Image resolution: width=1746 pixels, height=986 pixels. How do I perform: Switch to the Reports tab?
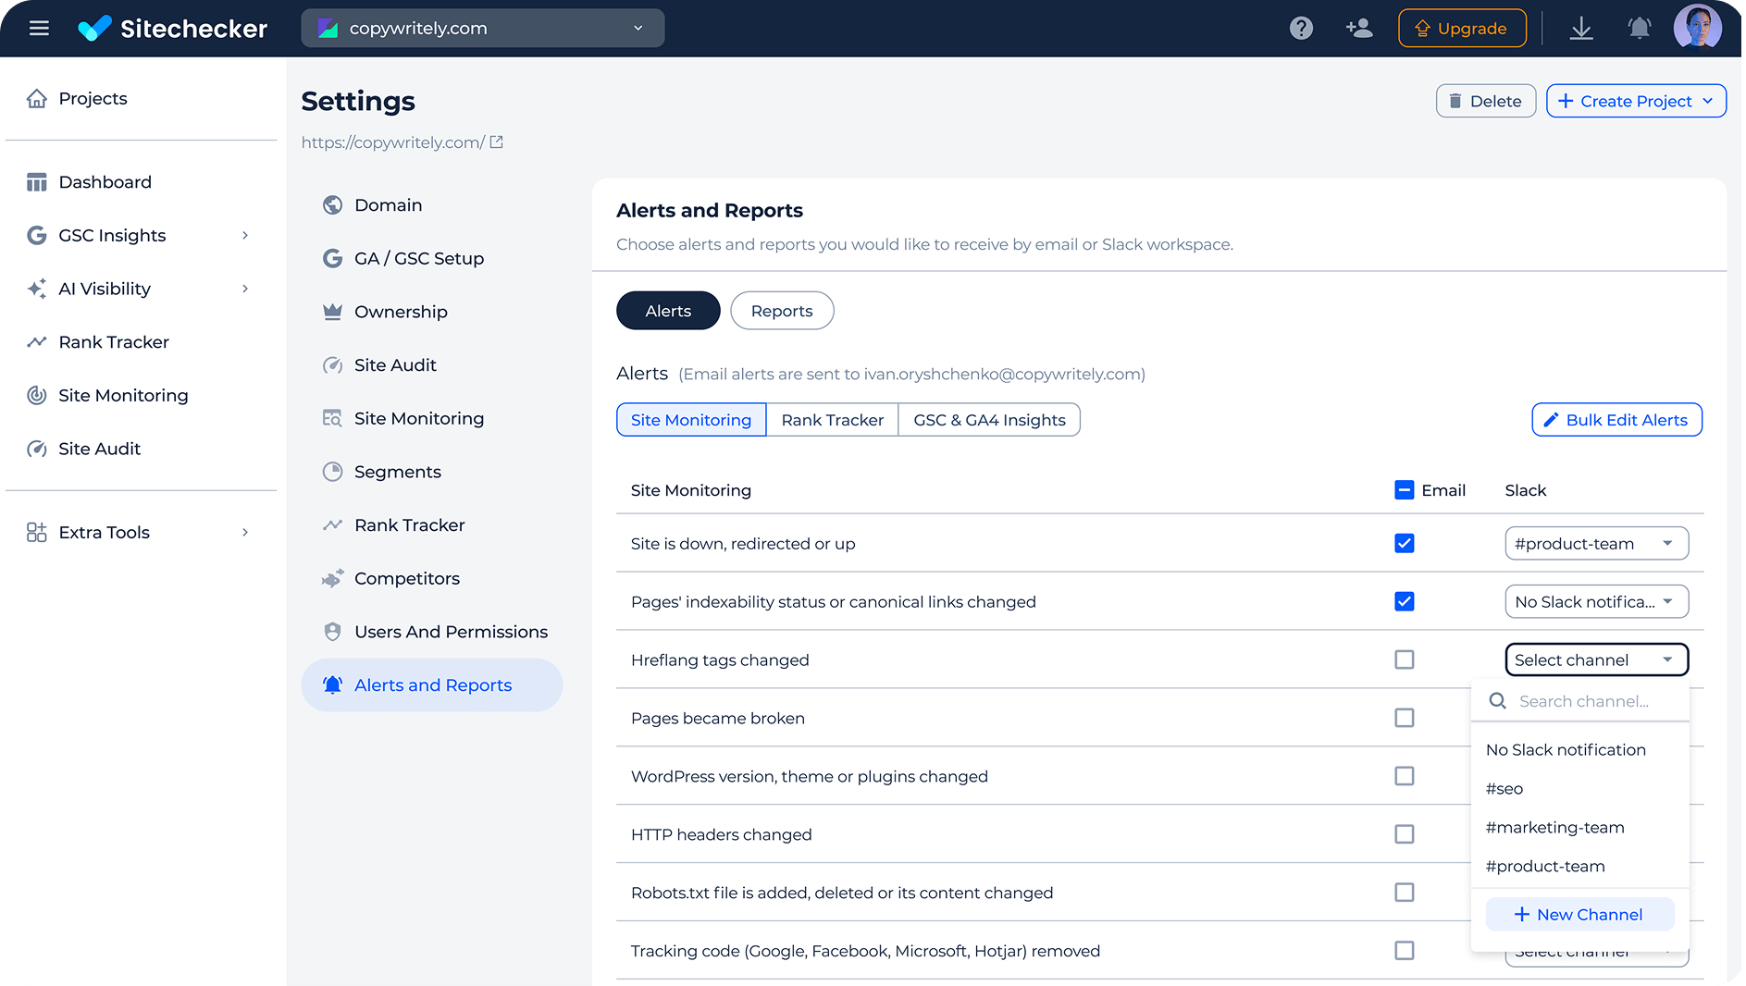click(x=781, y=310)
